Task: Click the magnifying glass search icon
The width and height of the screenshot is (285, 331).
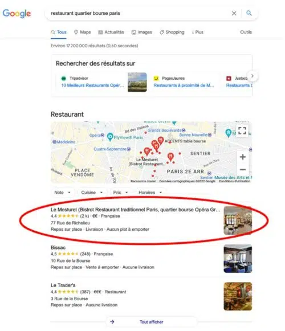Action: pos(249,13)
